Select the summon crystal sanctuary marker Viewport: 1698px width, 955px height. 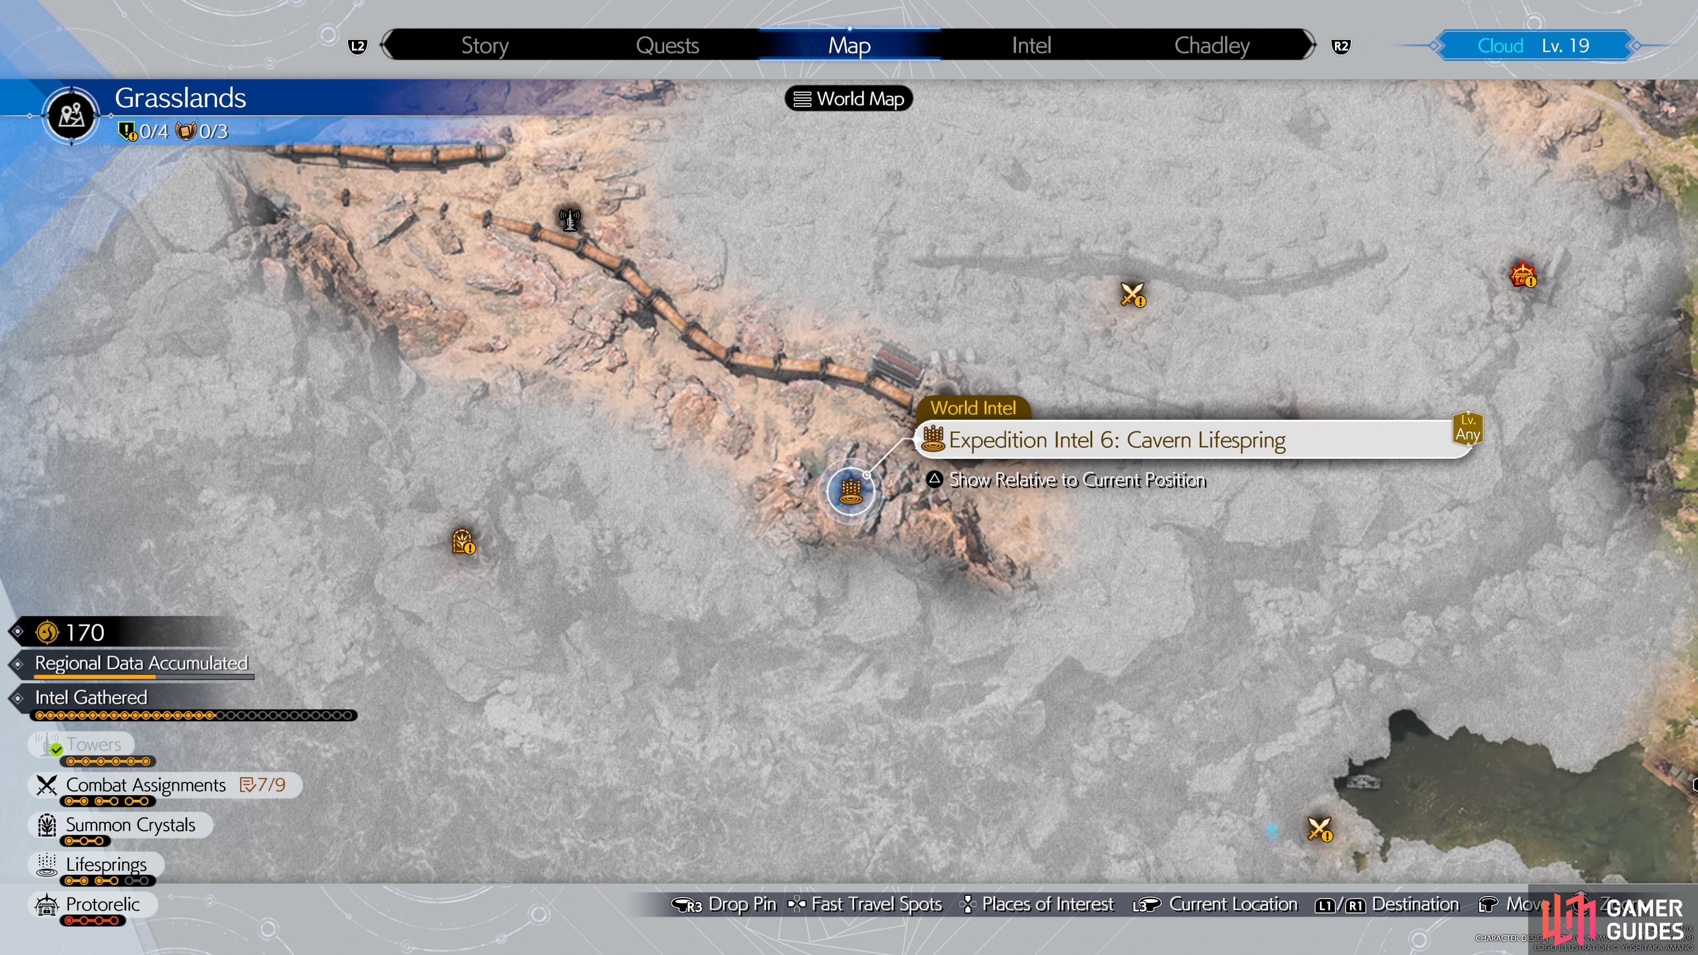(463, 542)
